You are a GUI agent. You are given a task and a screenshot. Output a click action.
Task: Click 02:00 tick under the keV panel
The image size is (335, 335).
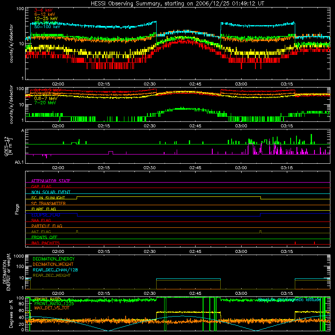(58, 84)
